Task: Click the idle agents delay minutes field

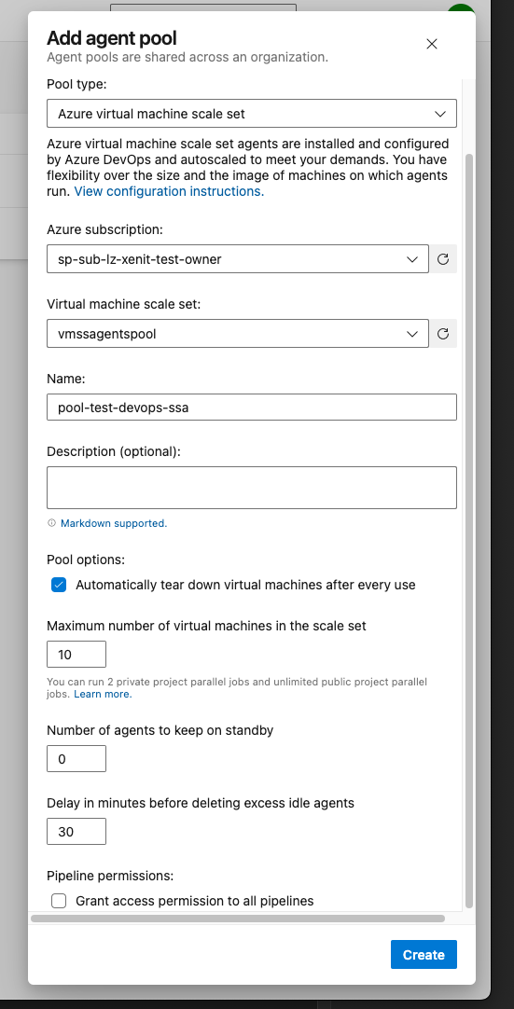Action: pos(76,832)
